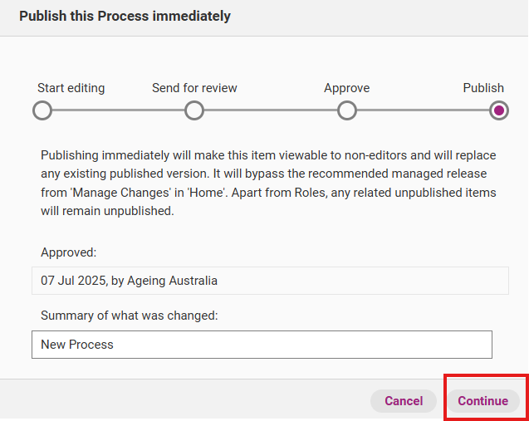This screenshot has width=529, height=421.
Task: Click progress line between Send for review and Approve
Action: [271, 110]
